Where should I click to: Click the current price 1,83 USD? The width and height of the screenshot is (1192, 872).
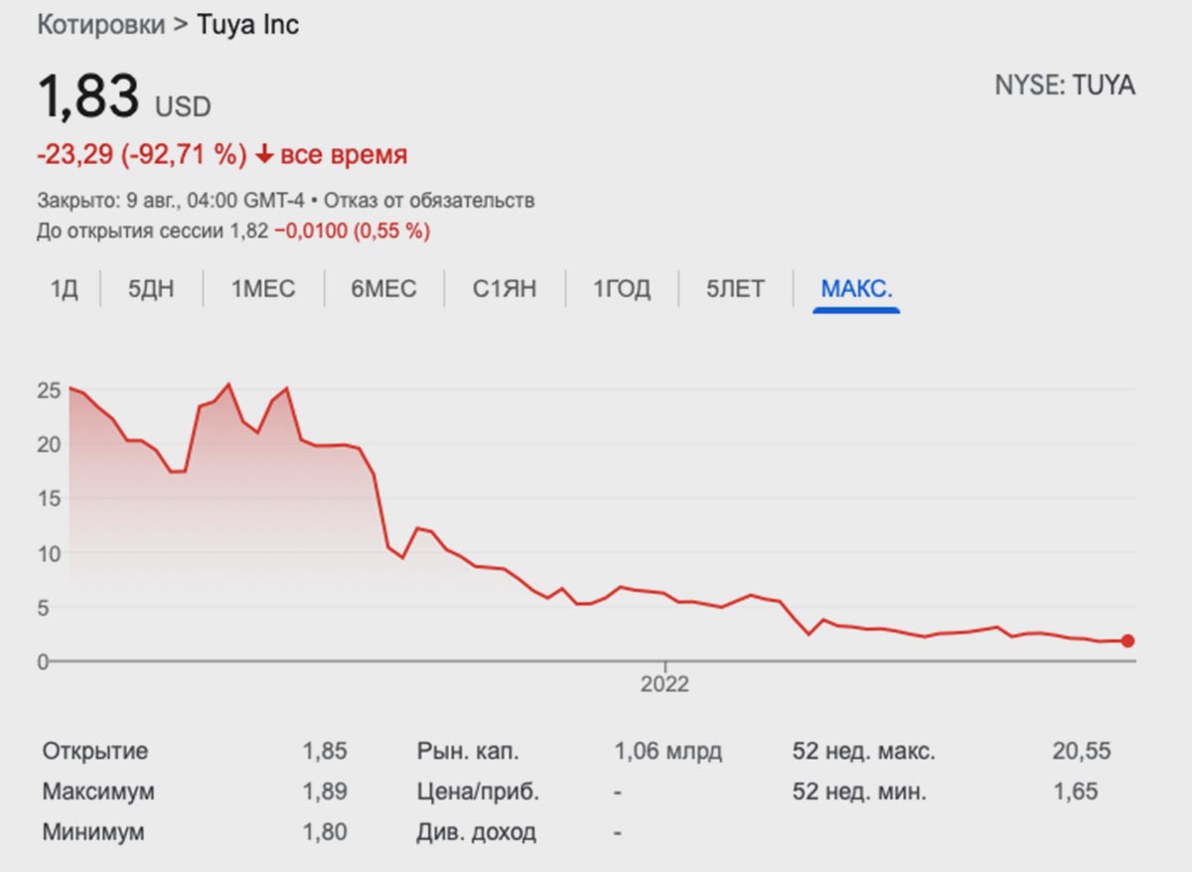tap(124, 98)
